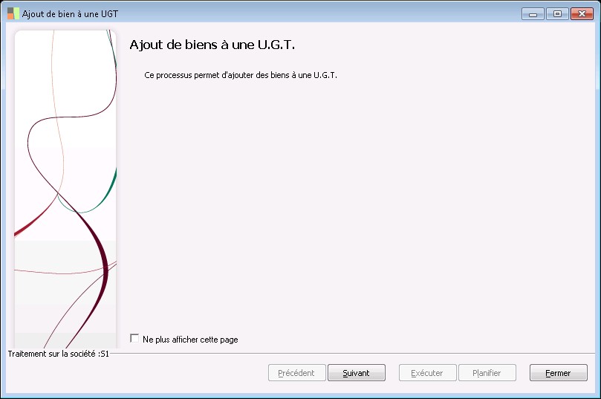
Task: Click the 'Ajout de bien à une UGT' title bar text
Action: (x=70, y=14)
